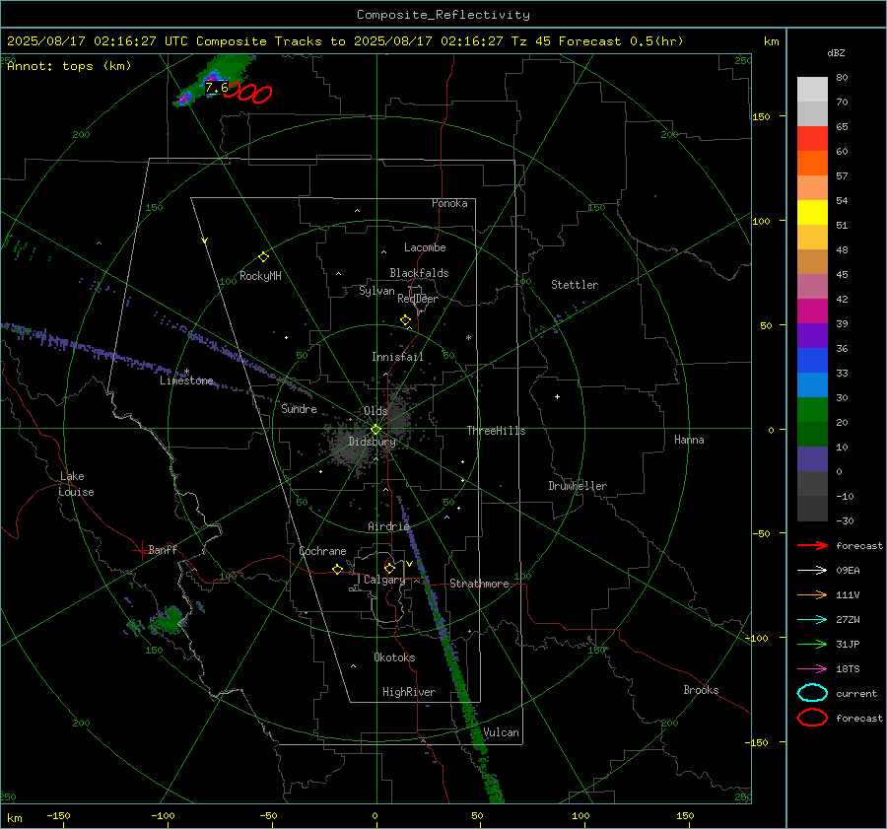Click the Lake Louise label
887x829 pixels.
(76, 484)
